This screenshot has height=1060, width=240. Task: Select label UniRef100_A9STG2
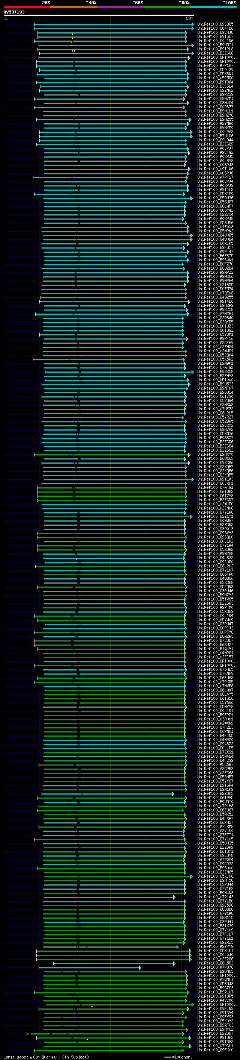(215, 152)
